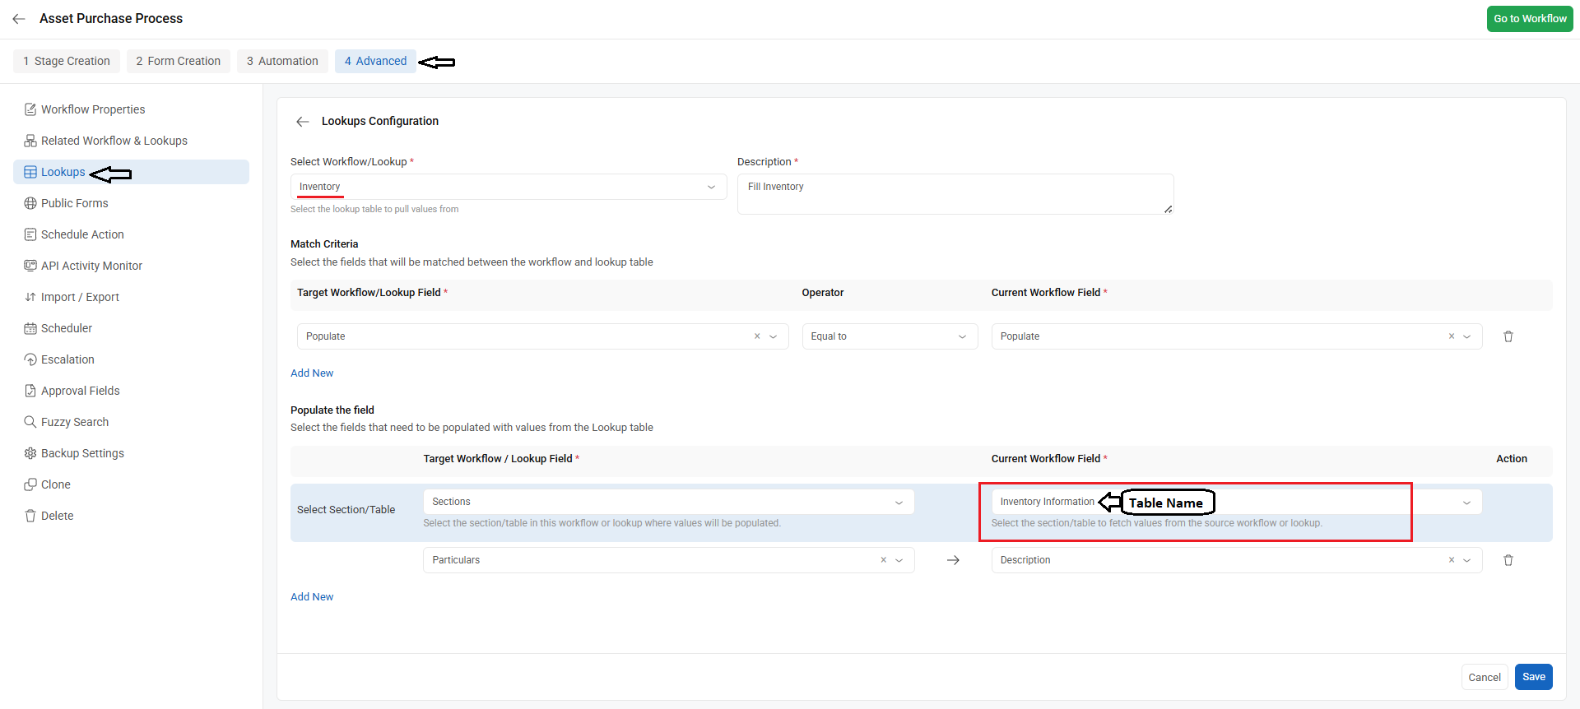
Task: Switch to the Automation tab
Action: pyautogui.click(x=282, y=61)
